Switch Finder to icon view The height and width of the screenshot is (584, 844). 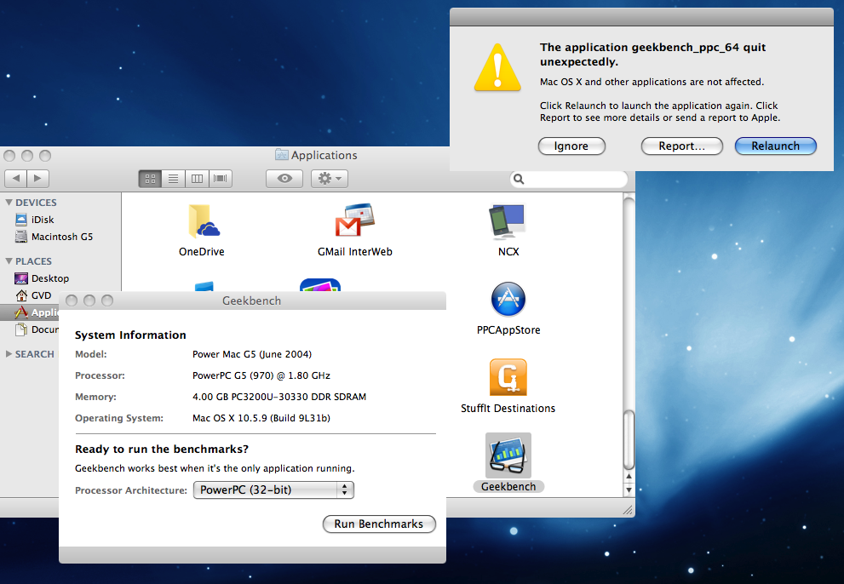(x=150, y=178)
